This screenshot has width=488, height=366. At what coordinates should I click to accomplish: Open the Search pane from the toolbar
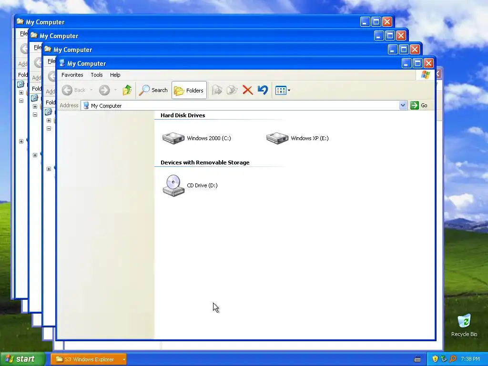click(153, 90)
